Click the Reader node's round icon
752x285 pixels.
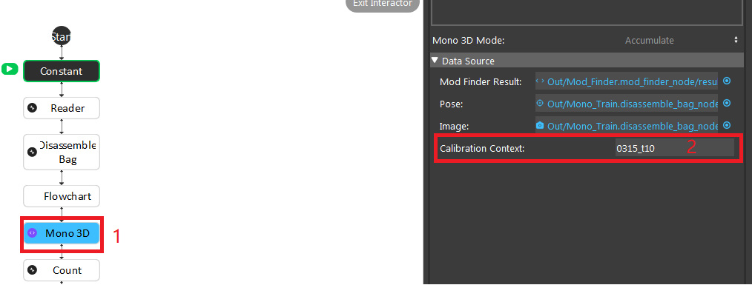tap(33, 108)
